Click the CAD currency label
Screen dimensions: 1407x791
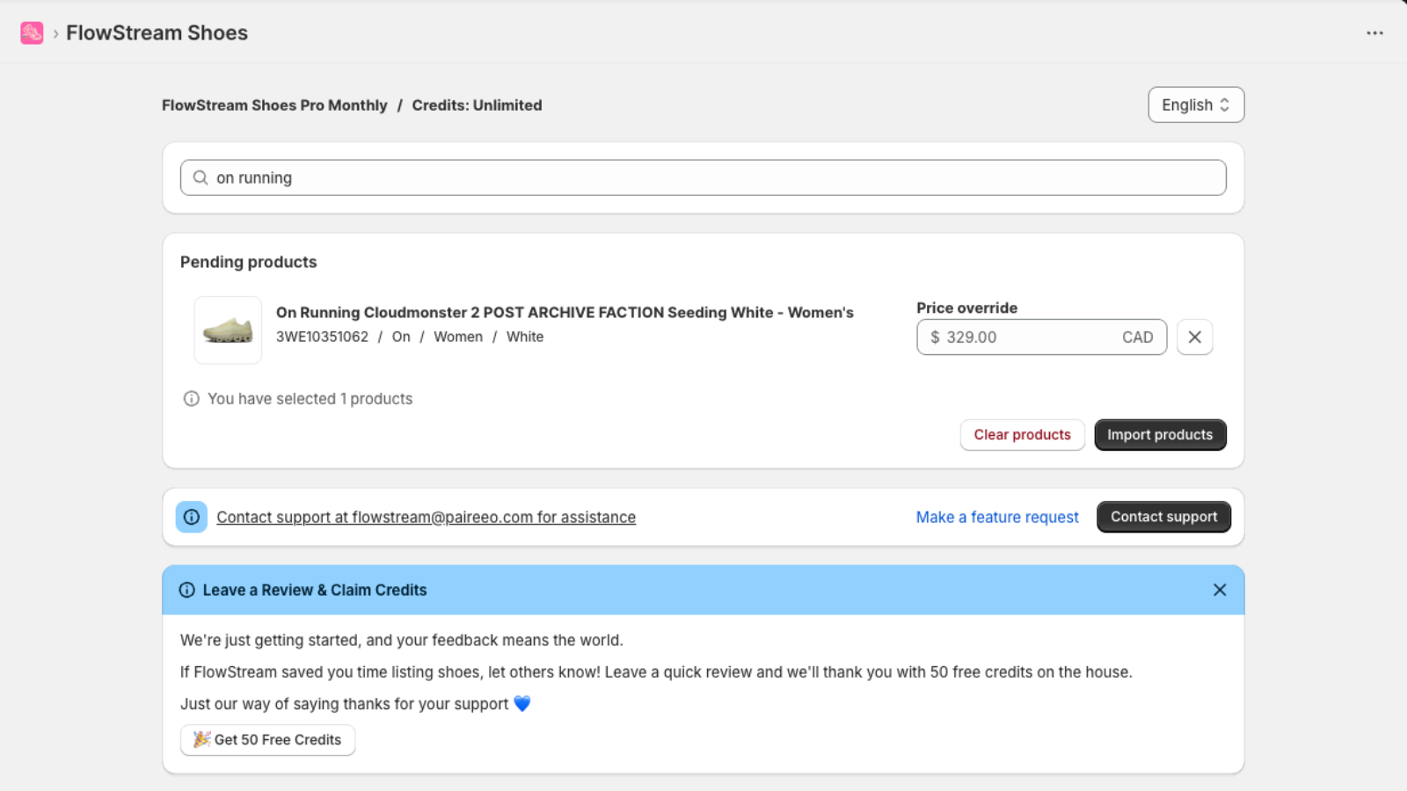(x=1137, y=337)
